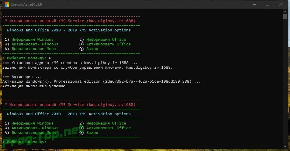The height and width of the screenshot is (151, 290).
Task: Click the last 'Использовать внешний KMS-Service' red line
Action: 70,105
